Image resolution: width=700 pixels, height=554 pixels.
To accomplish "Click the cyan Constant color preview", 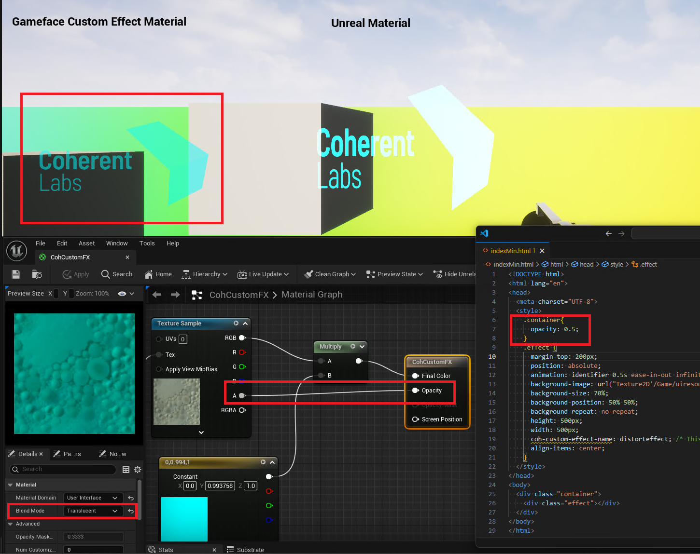I will click(184, 519).
